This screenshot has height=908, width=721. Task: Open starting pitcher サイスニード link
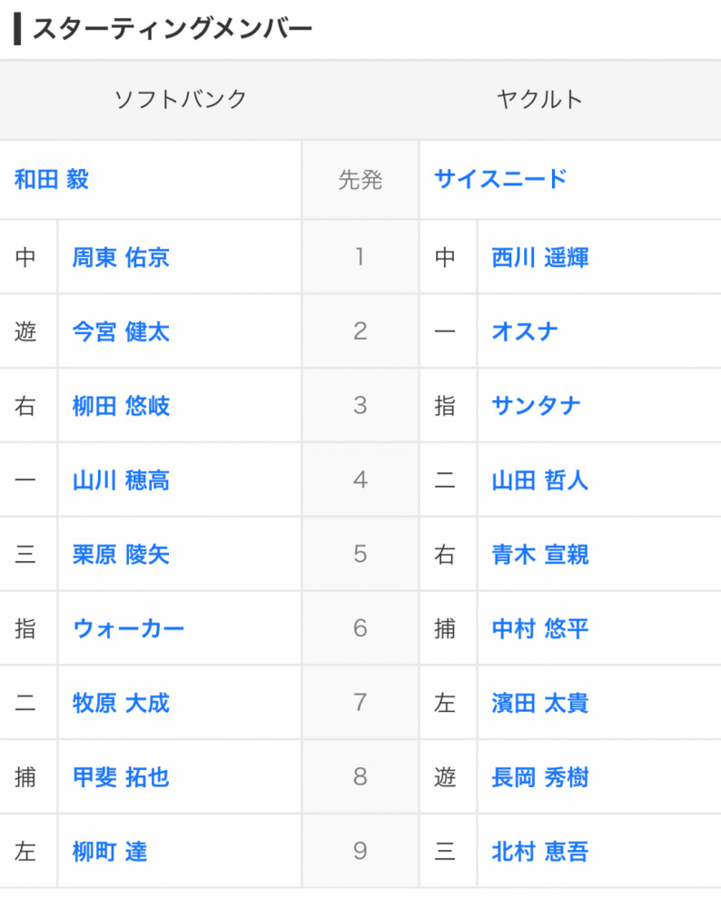point(500,179)
